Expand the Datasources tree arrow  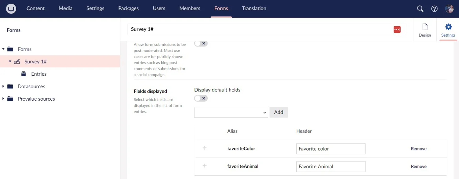[3, 86]
